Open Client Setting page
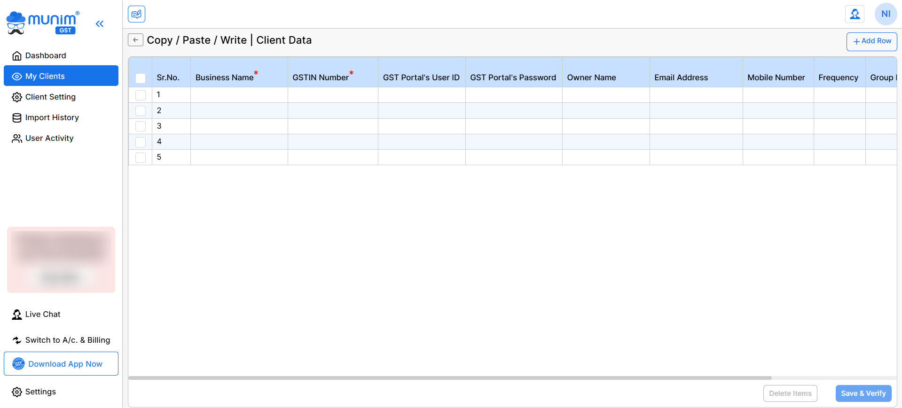The height and width of the screenshot is (408, 902). point(50,97)
